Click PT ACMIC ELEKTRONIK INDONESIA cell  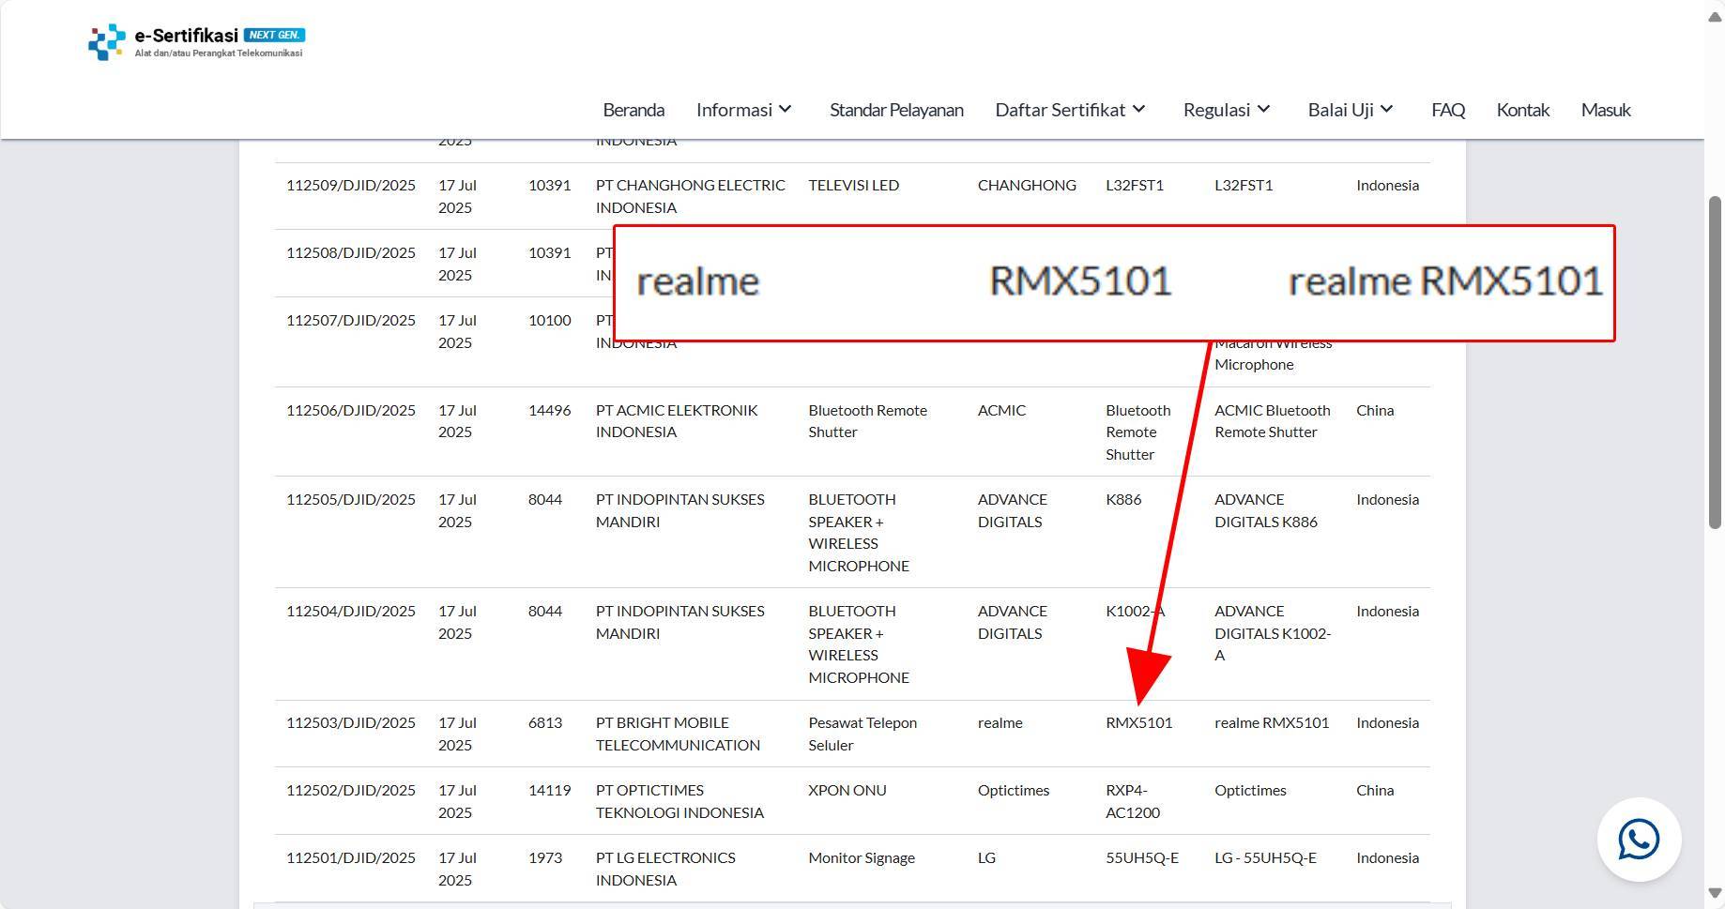[677, 421]
